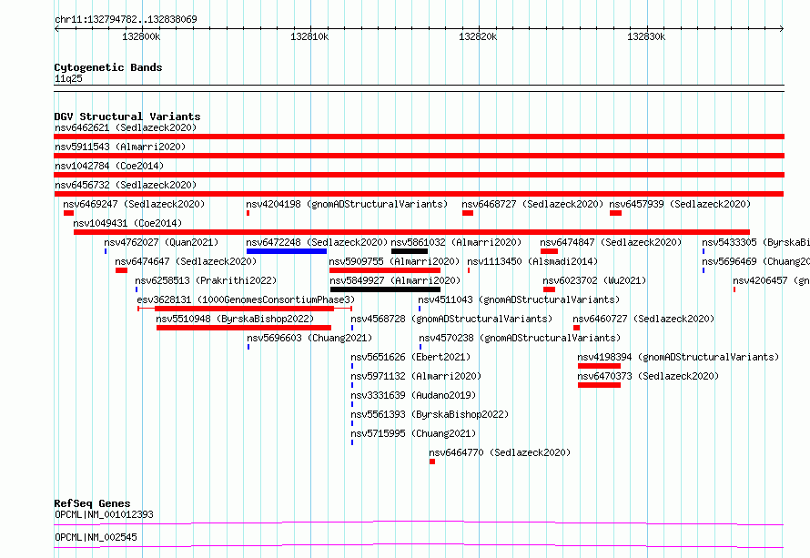Click the 132810k ruler position marker
The image size is (810, 558).
(x=309, y=36)
